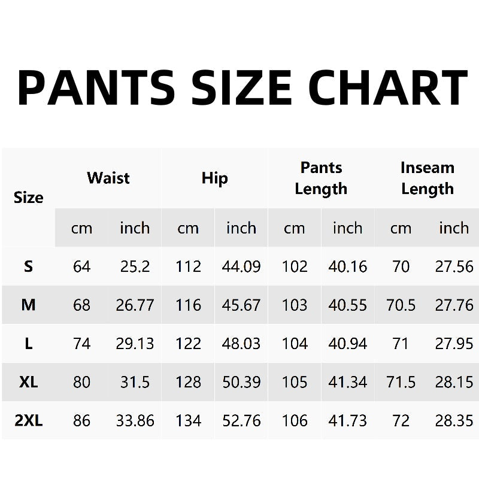Click the 102 pants length cm value
This screenshot has width=479, height=479.
pos(294,266)
